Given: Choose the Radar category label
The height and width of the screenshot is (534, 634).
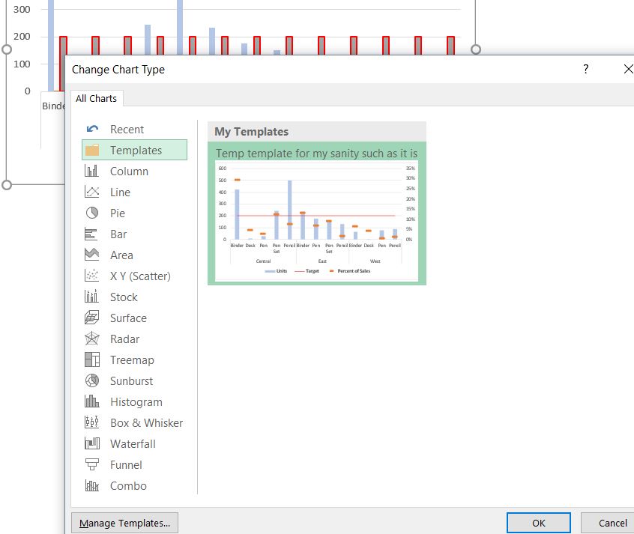Looking at the screenshot, I should (x=124, y=339).
